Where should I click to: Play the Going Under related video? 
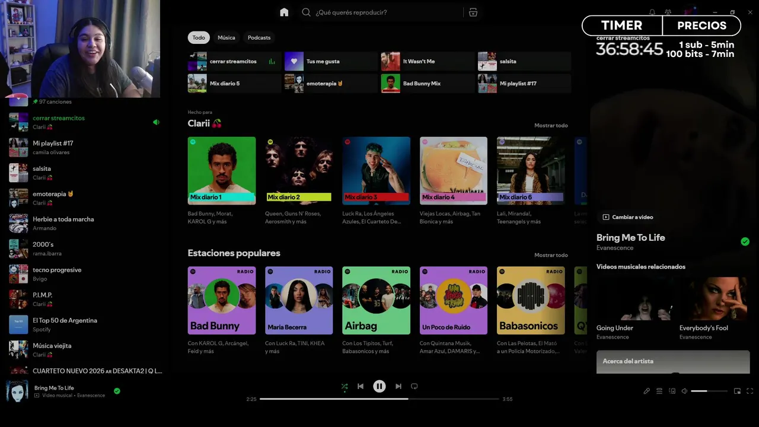(x=634, y=308)
